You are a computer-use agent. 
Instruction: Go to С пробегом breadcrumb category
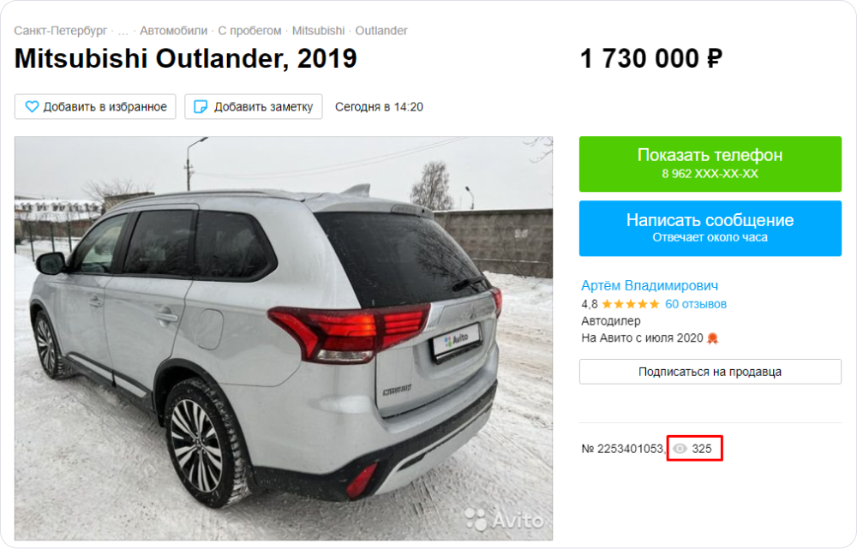249,31
